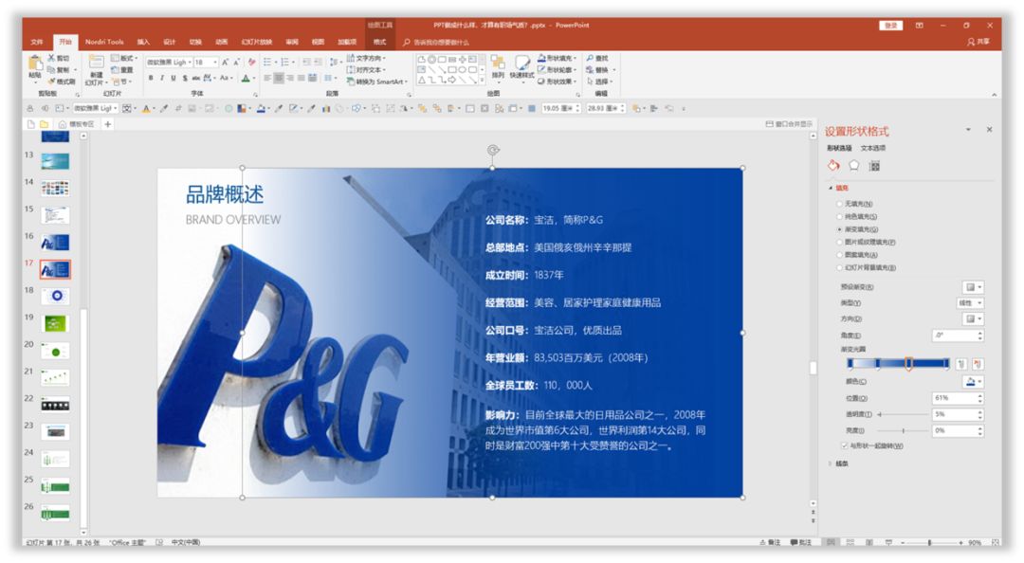Switch to Text Options (文本选项) in pane
Screen dimensions: 1024x563
(873, 148)
